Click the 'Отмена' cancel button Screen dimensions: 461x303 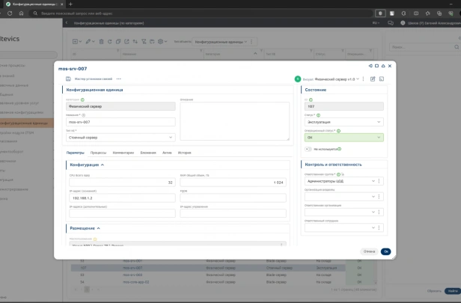[369, 251]
